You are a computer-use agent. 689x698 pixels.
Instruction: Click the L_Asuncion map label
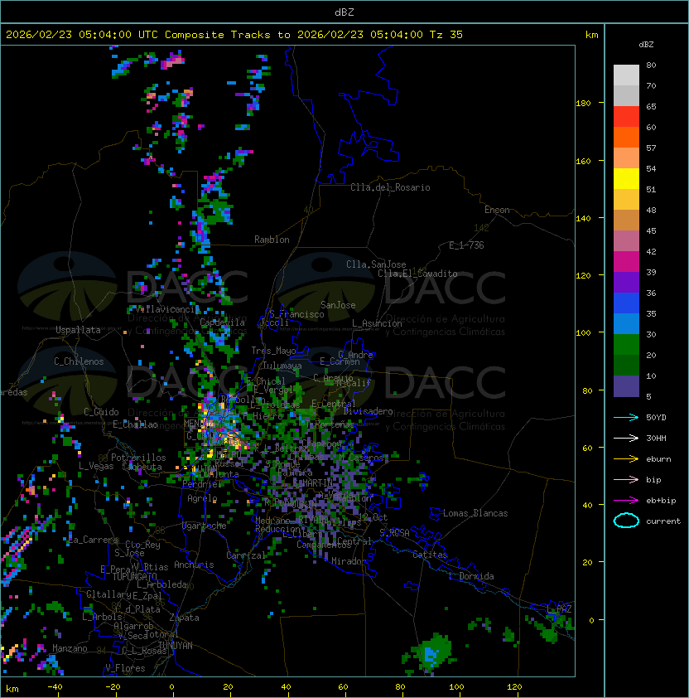pos(377,323)
